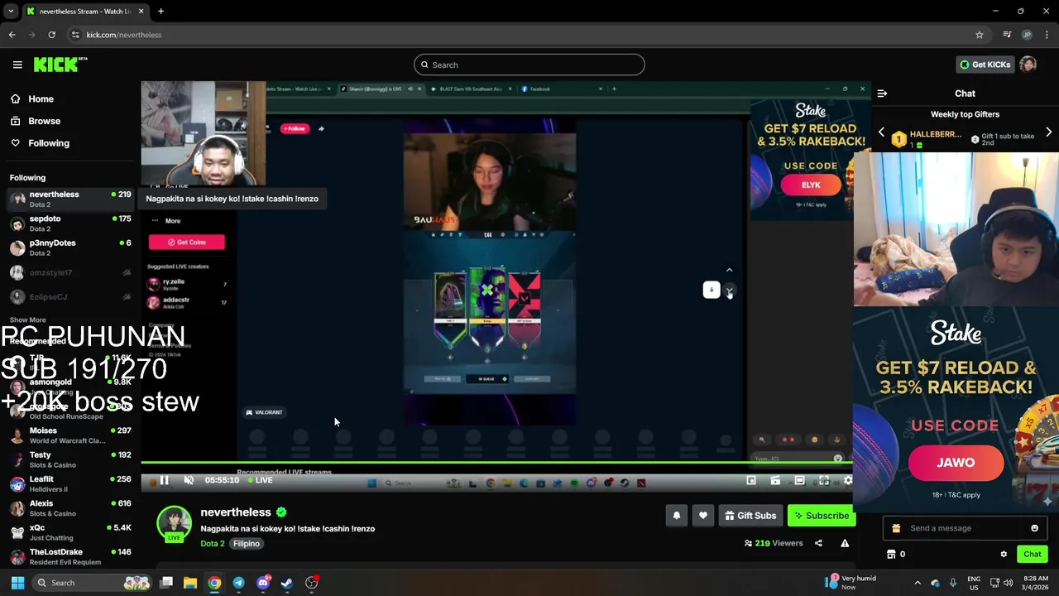
Task: Open File Explorer from the taskbar
Action: 190,583
